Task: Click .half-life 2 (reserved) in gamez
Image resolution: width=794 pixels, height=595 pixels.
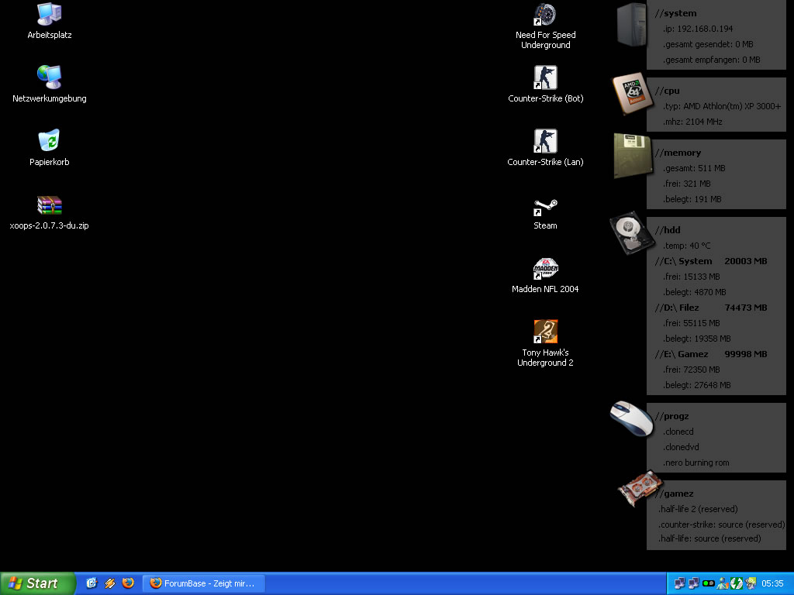Action: tap(698, 509)
